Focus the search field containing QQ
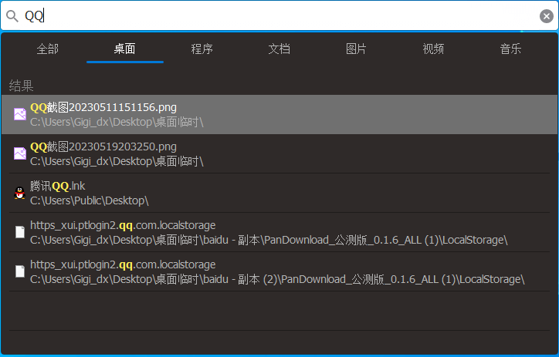 coord(279,16)
